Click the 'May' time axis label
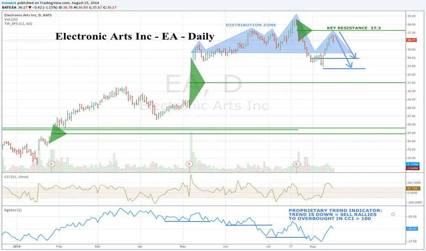 (183, 246)
